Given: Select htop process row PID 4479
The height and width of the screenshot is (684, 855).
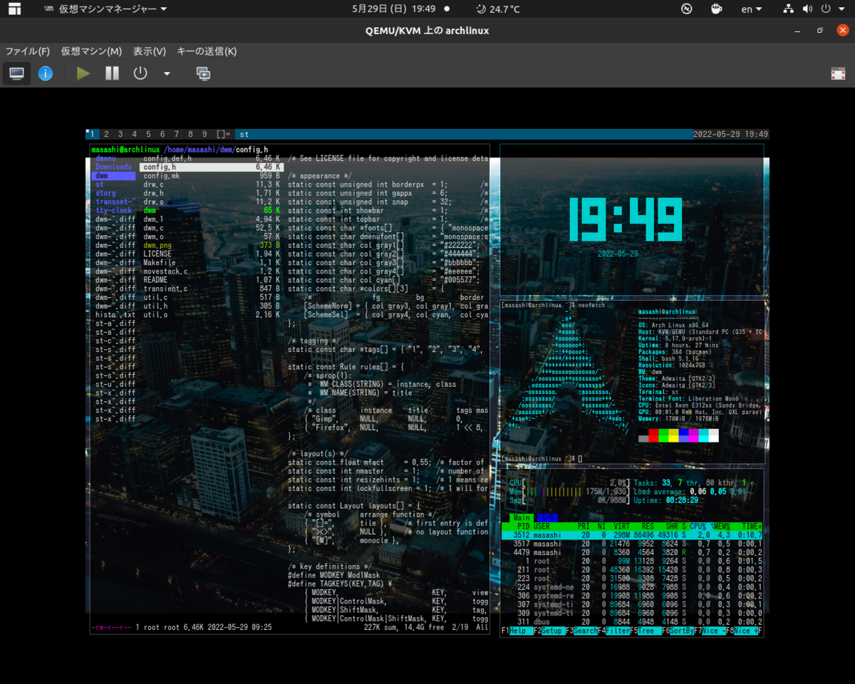Looking at the screenshot, I should (x=632, y=552).
